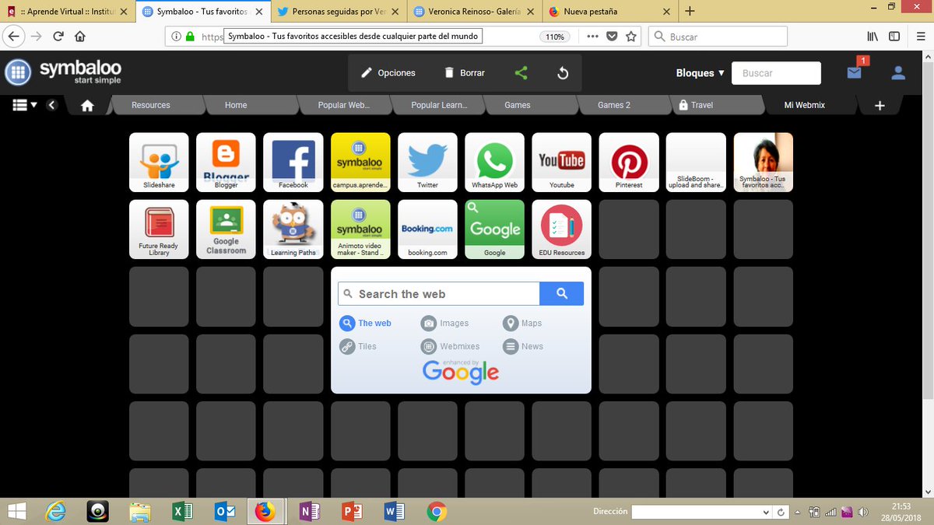Open the mail notifications icon
Viewport: 934px width, 525px height.
tap(855, 72)
